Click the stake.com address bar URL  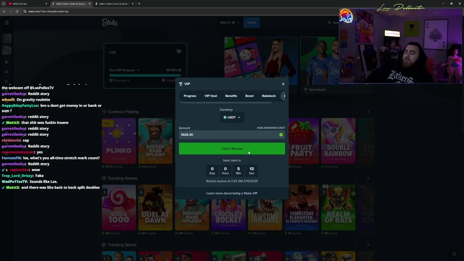(x=48, y=11)
